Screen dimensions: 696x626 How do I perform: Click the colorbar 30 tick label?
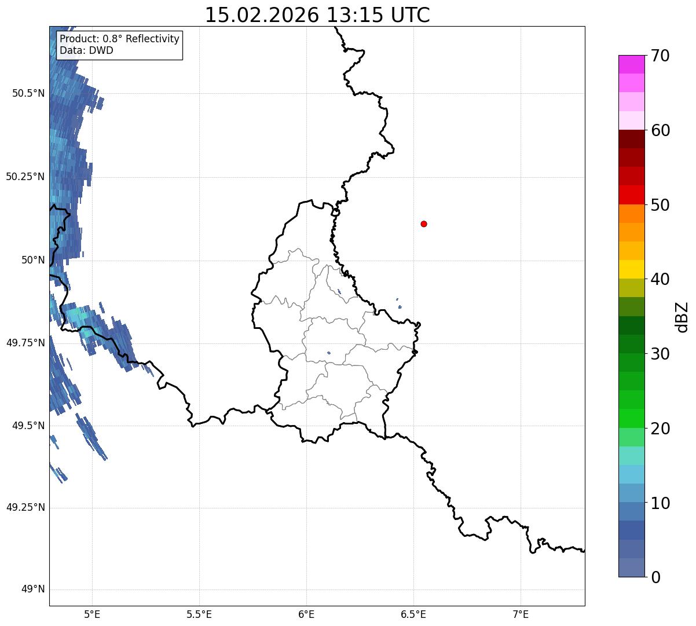click(660, 354)
